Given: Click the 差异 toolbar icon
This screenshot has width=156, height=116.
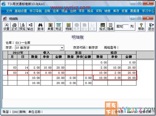Looking at the screenshot, I should coord(76,27).
